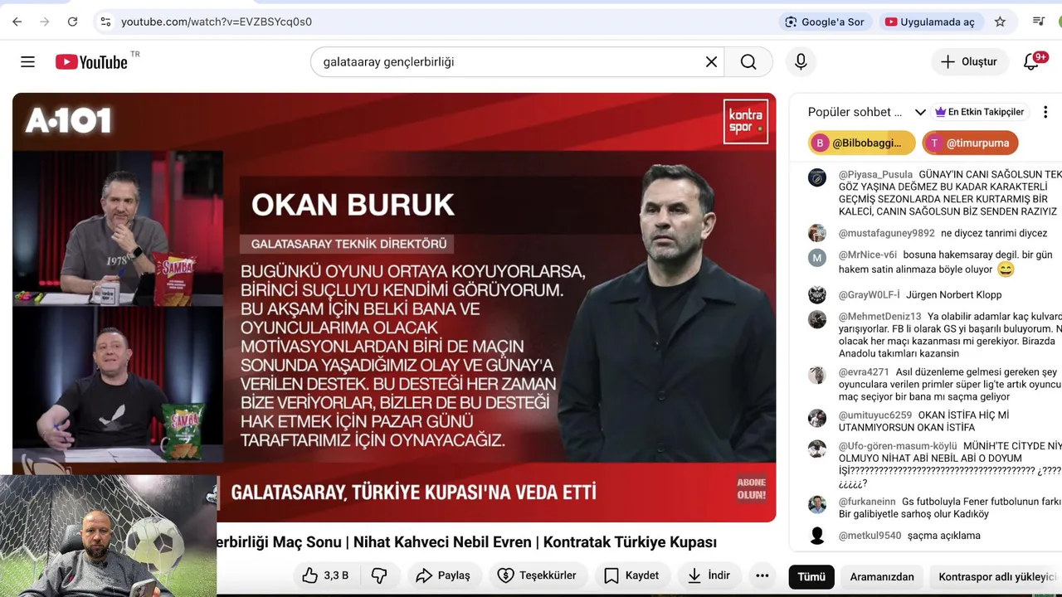Viewport: 1062px width, 597px height.
Task: Click the Paylaş share button
Action: (443, 575)
